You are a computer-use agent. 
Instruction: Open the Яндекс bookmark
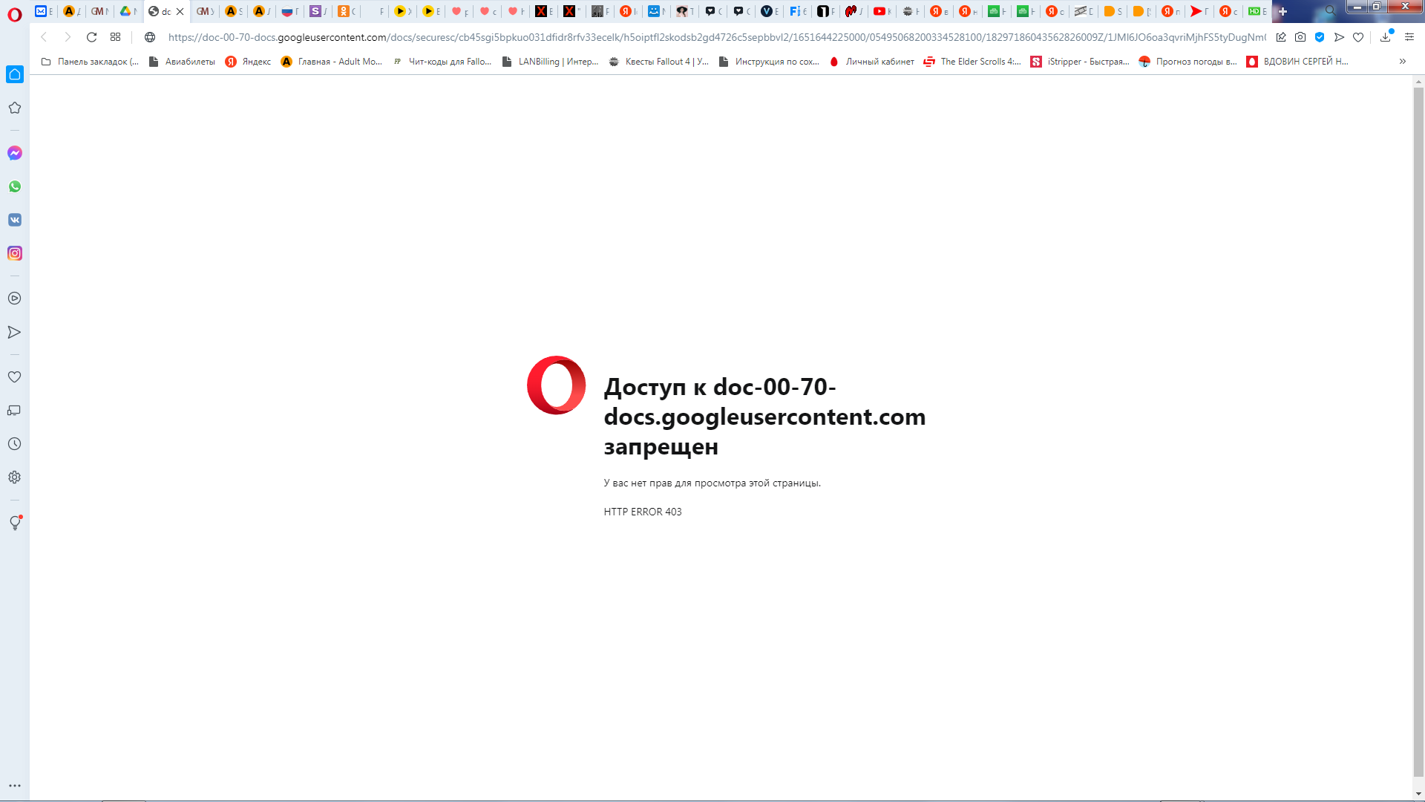pyautogui.click(x=248, y=62)
